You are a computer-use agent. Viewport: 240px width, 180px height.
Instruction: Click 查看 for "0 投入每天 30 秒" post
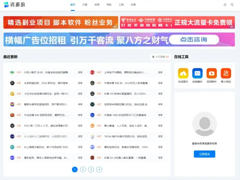click(80, 72)
